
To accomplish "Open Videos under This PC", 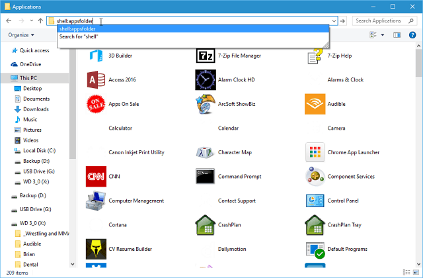I will point(26,140).
